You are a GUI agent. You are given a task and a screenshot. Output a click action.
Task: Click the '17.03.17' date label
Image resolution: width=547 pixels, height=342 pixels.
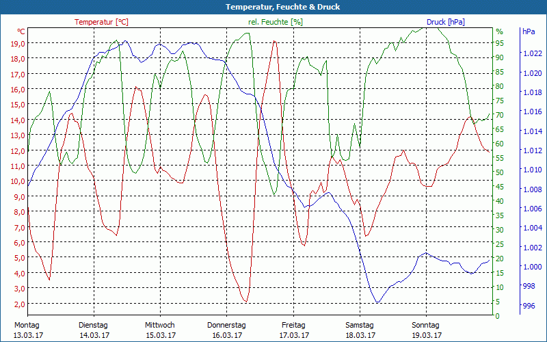[294, 335]
